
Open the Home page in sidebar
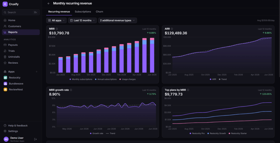pyautogui.click(x=21, y=20)
